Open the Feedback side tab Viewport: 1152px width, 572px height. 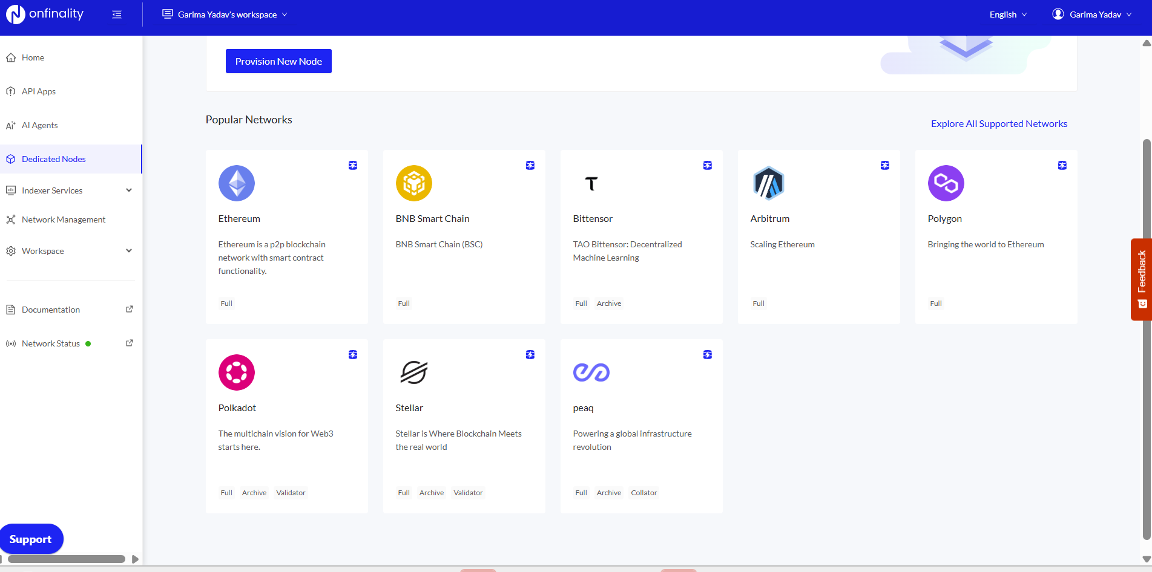coord(1142,279)
